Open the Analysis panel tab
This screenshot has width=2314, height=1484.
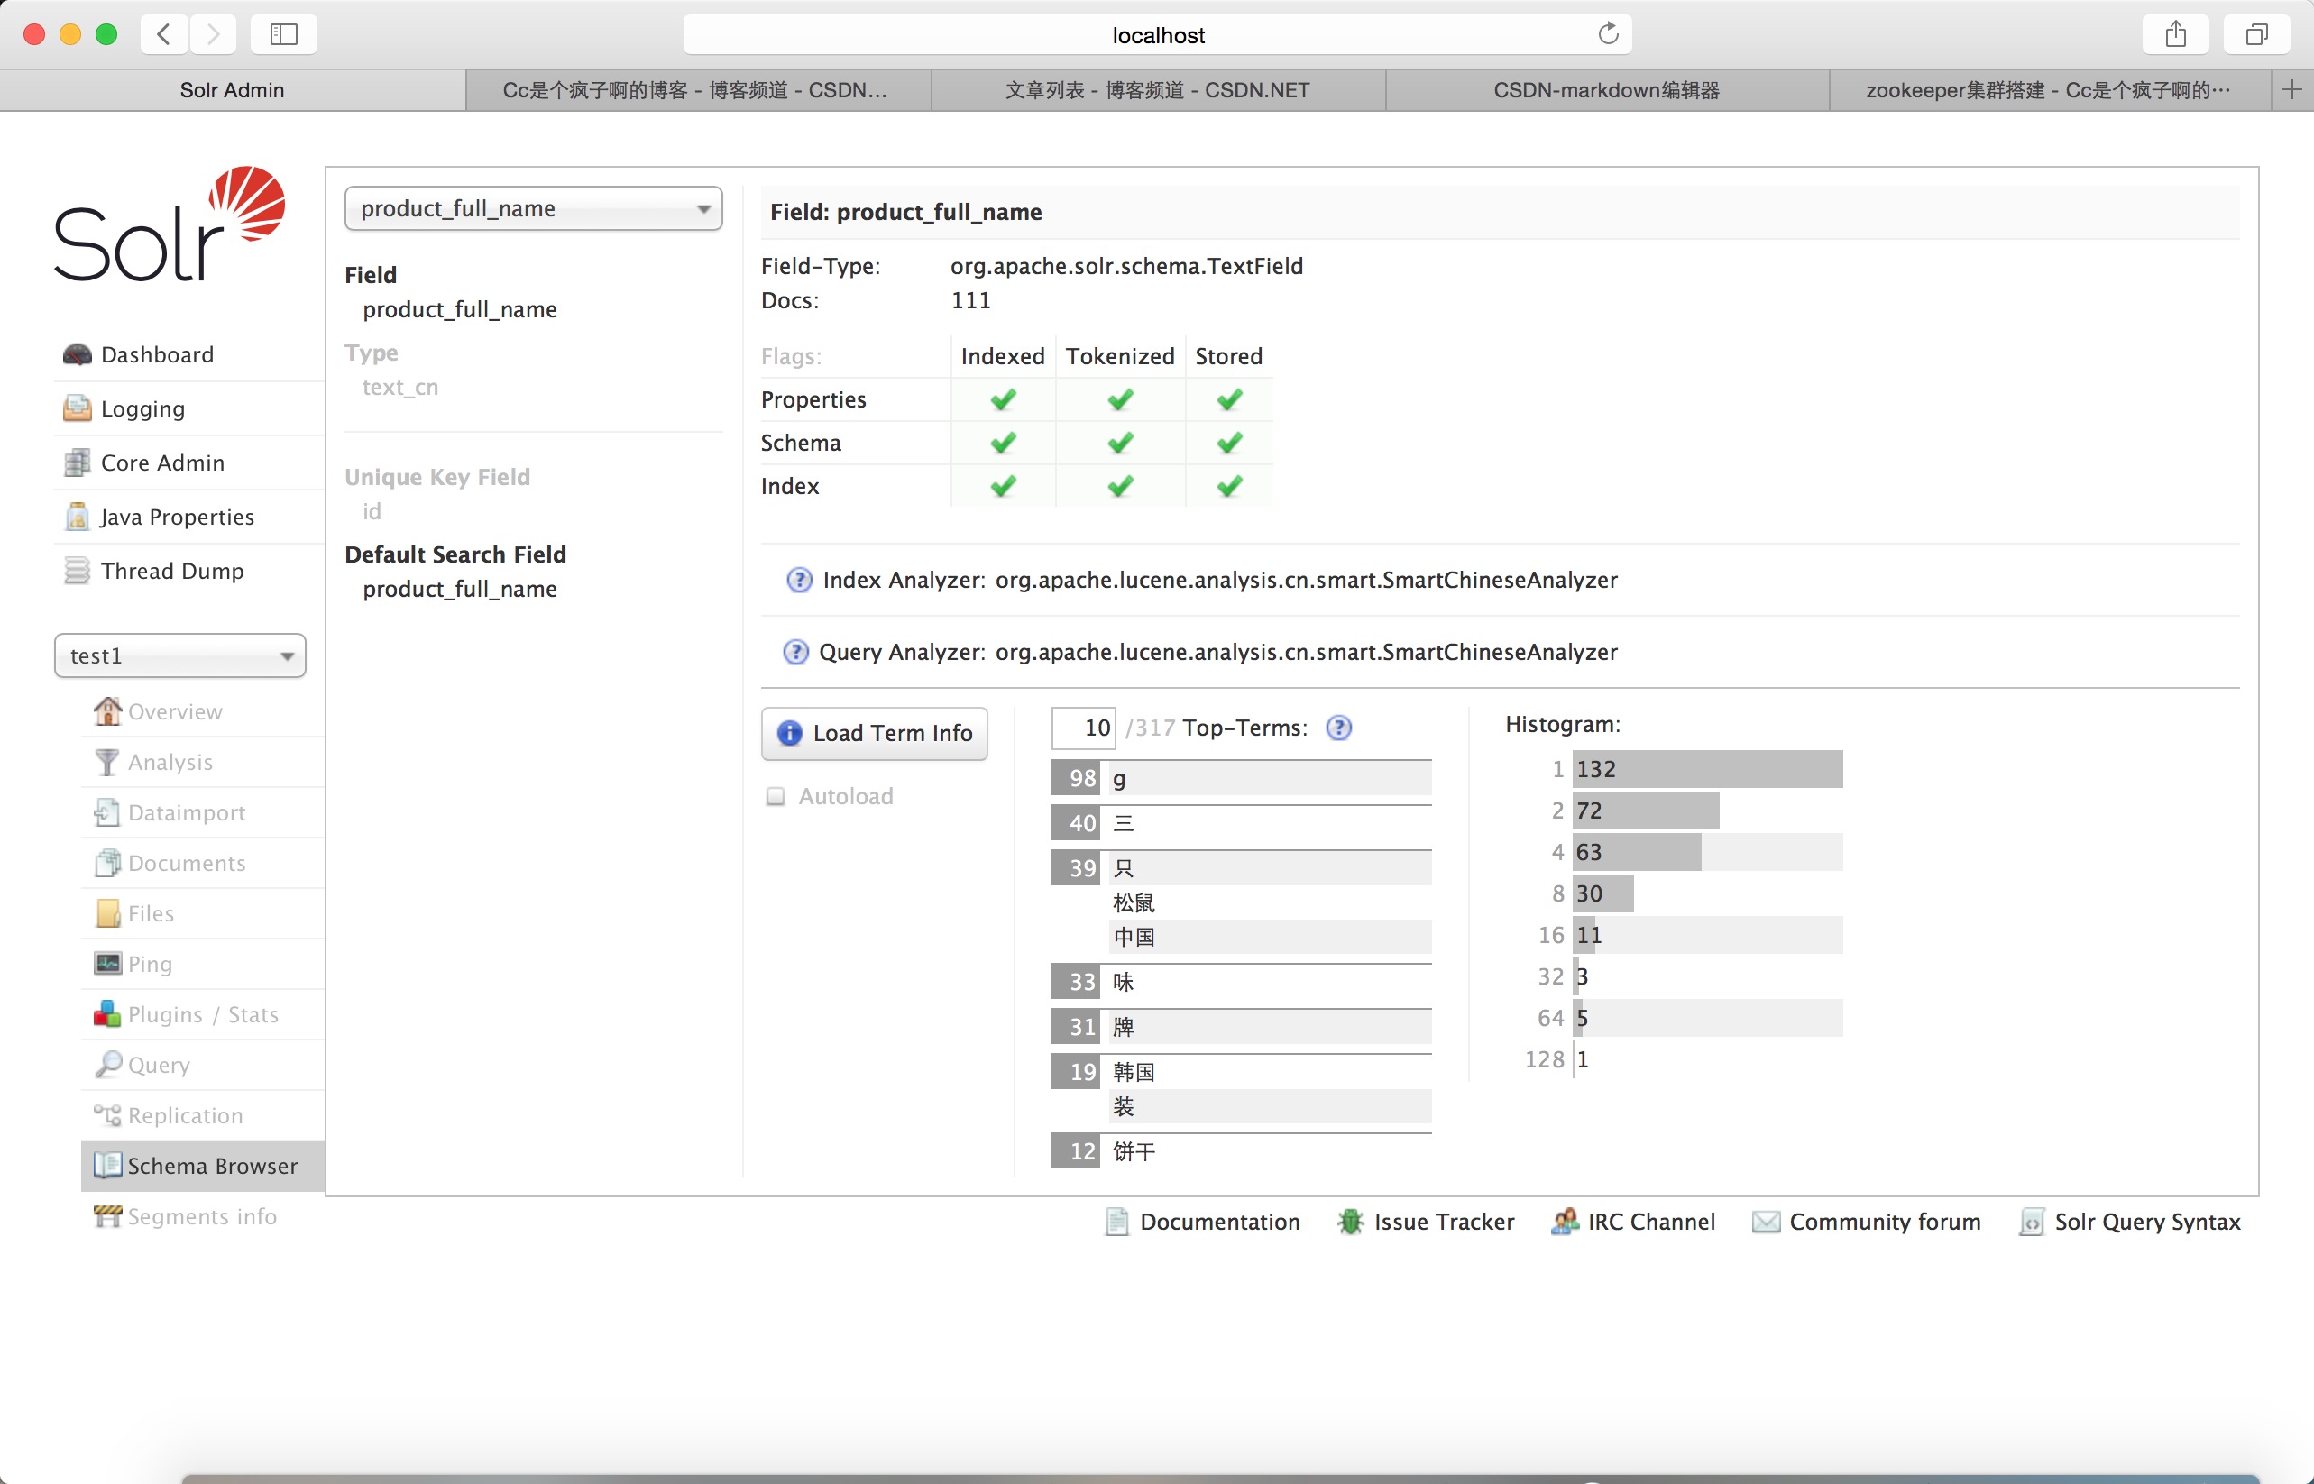point(170,762)
